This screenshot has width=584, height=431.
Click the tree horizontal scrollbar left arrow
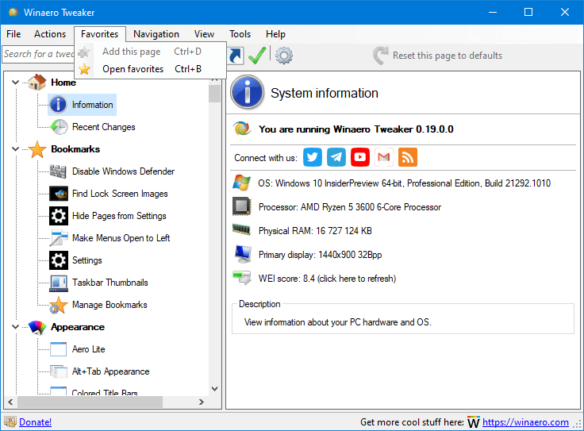10,402
